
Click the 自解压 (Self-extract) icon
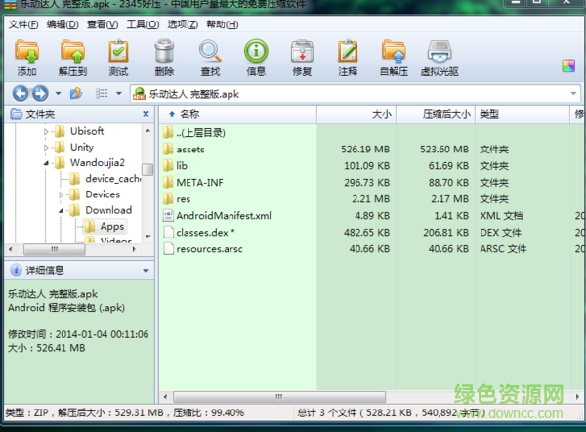click(394, 56)
